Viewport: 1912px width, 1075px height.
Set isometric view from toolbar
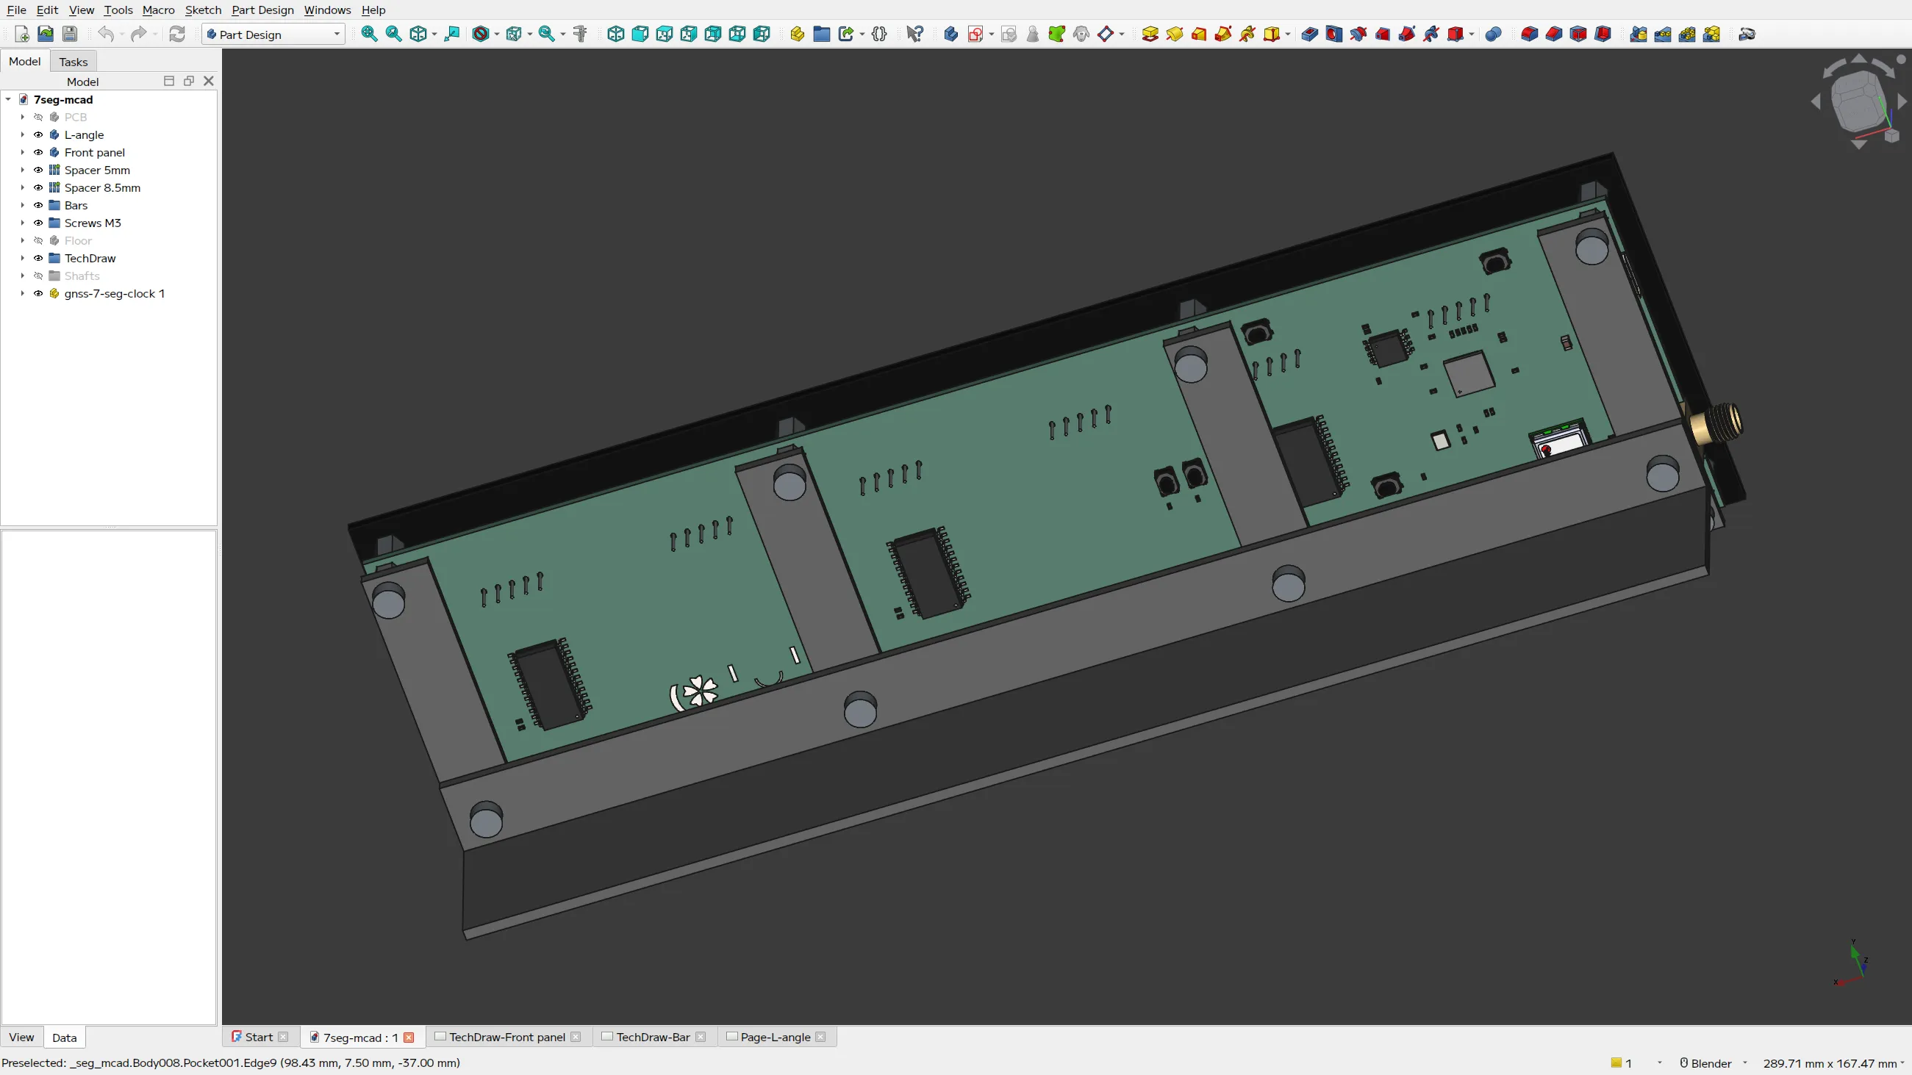point(615,34)
